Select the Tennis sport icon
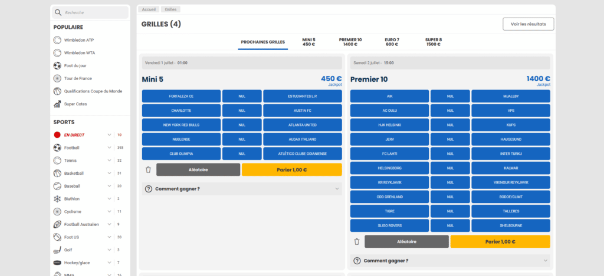Image resolution: width=604 pixels, height=276 pixels. pyautogui.click(x=57, y=160)
